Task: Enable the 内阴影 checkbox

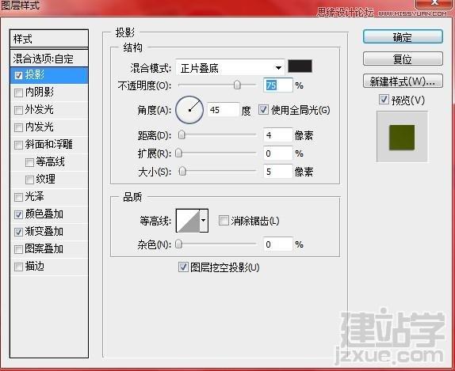Action: tap(18, 93)
